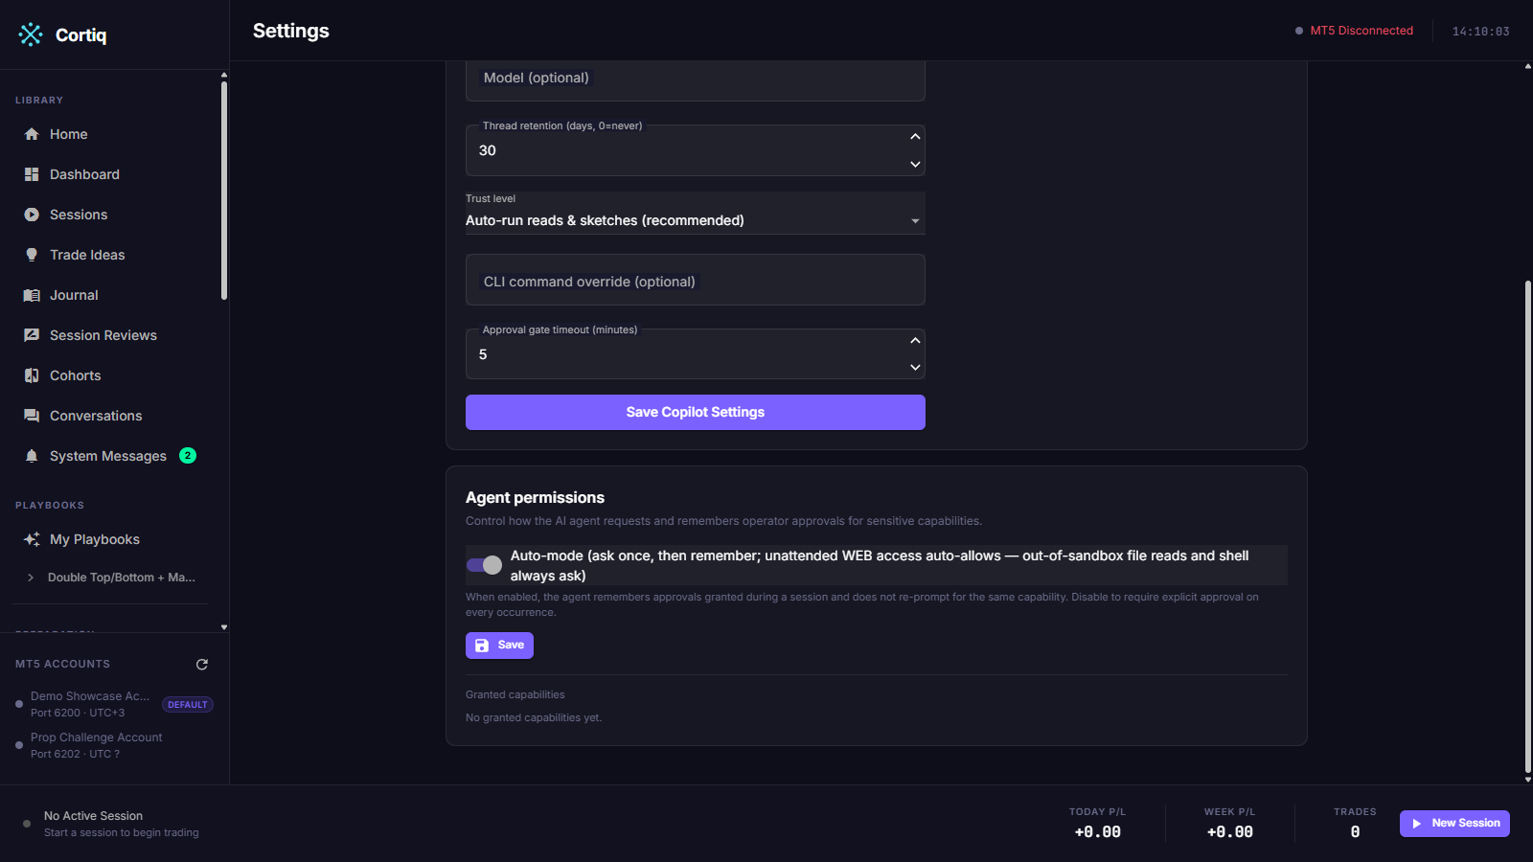The image size is (1533, 862).
Task: Click the No Active Session label
Action: (x=93, y=816)
